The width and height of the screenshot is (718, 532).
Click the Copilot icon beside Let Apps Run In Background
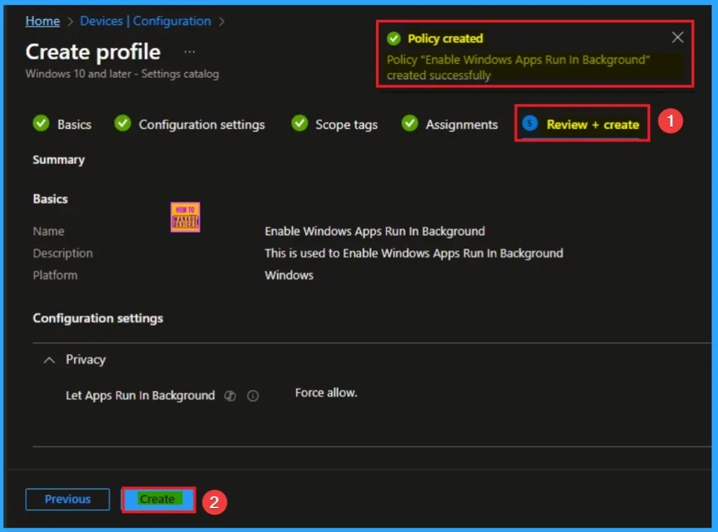229,396
